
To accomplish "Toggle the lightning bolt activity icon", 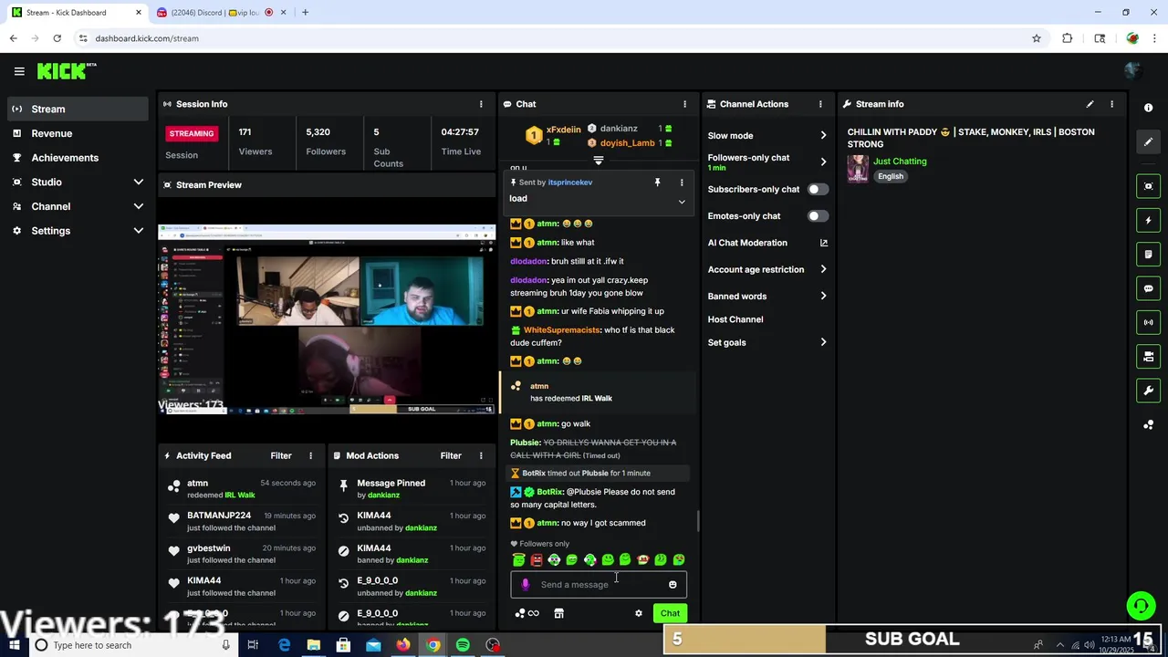I will (x=1148, y=220).
